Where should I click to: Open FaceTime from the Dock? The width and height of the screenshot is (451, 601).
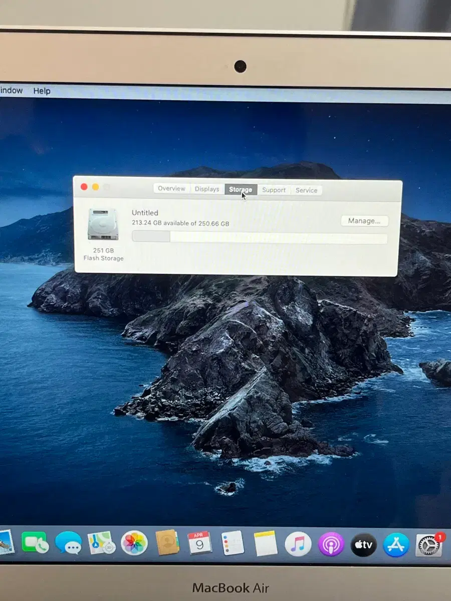tap(34, 542)
